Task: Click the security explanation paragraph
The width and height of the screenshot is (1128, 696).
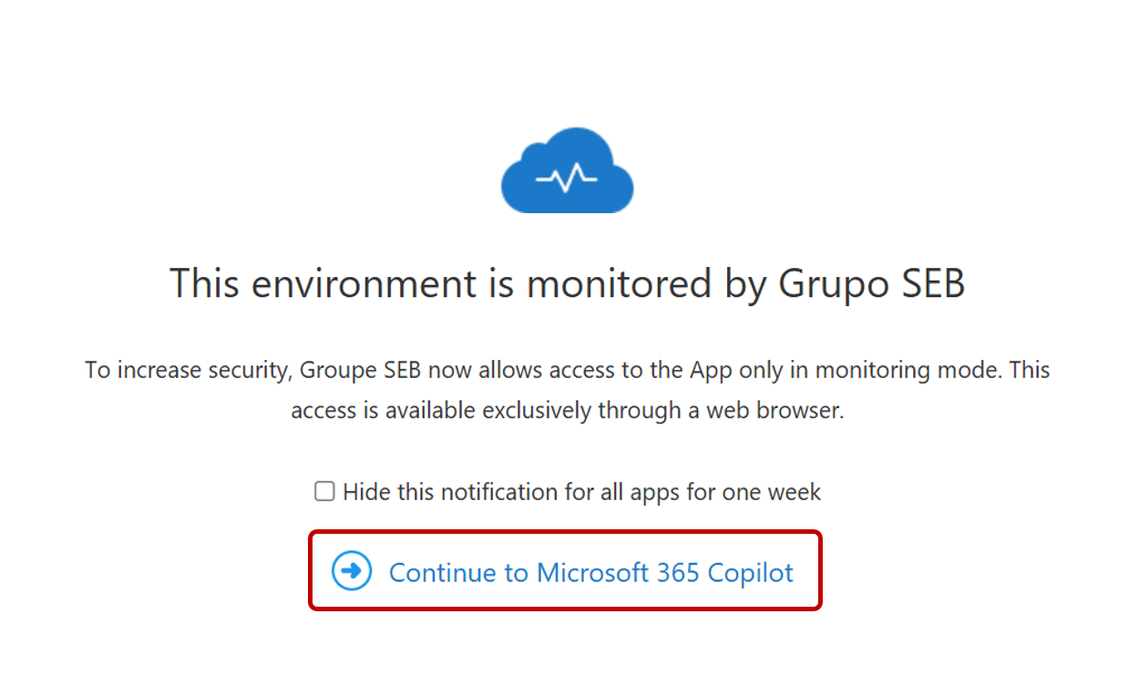Action: coord(567,390)
